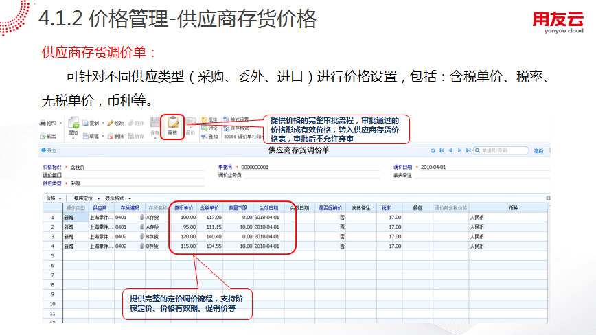Click the 供应类型 field showing 采购

pos(137,183)
